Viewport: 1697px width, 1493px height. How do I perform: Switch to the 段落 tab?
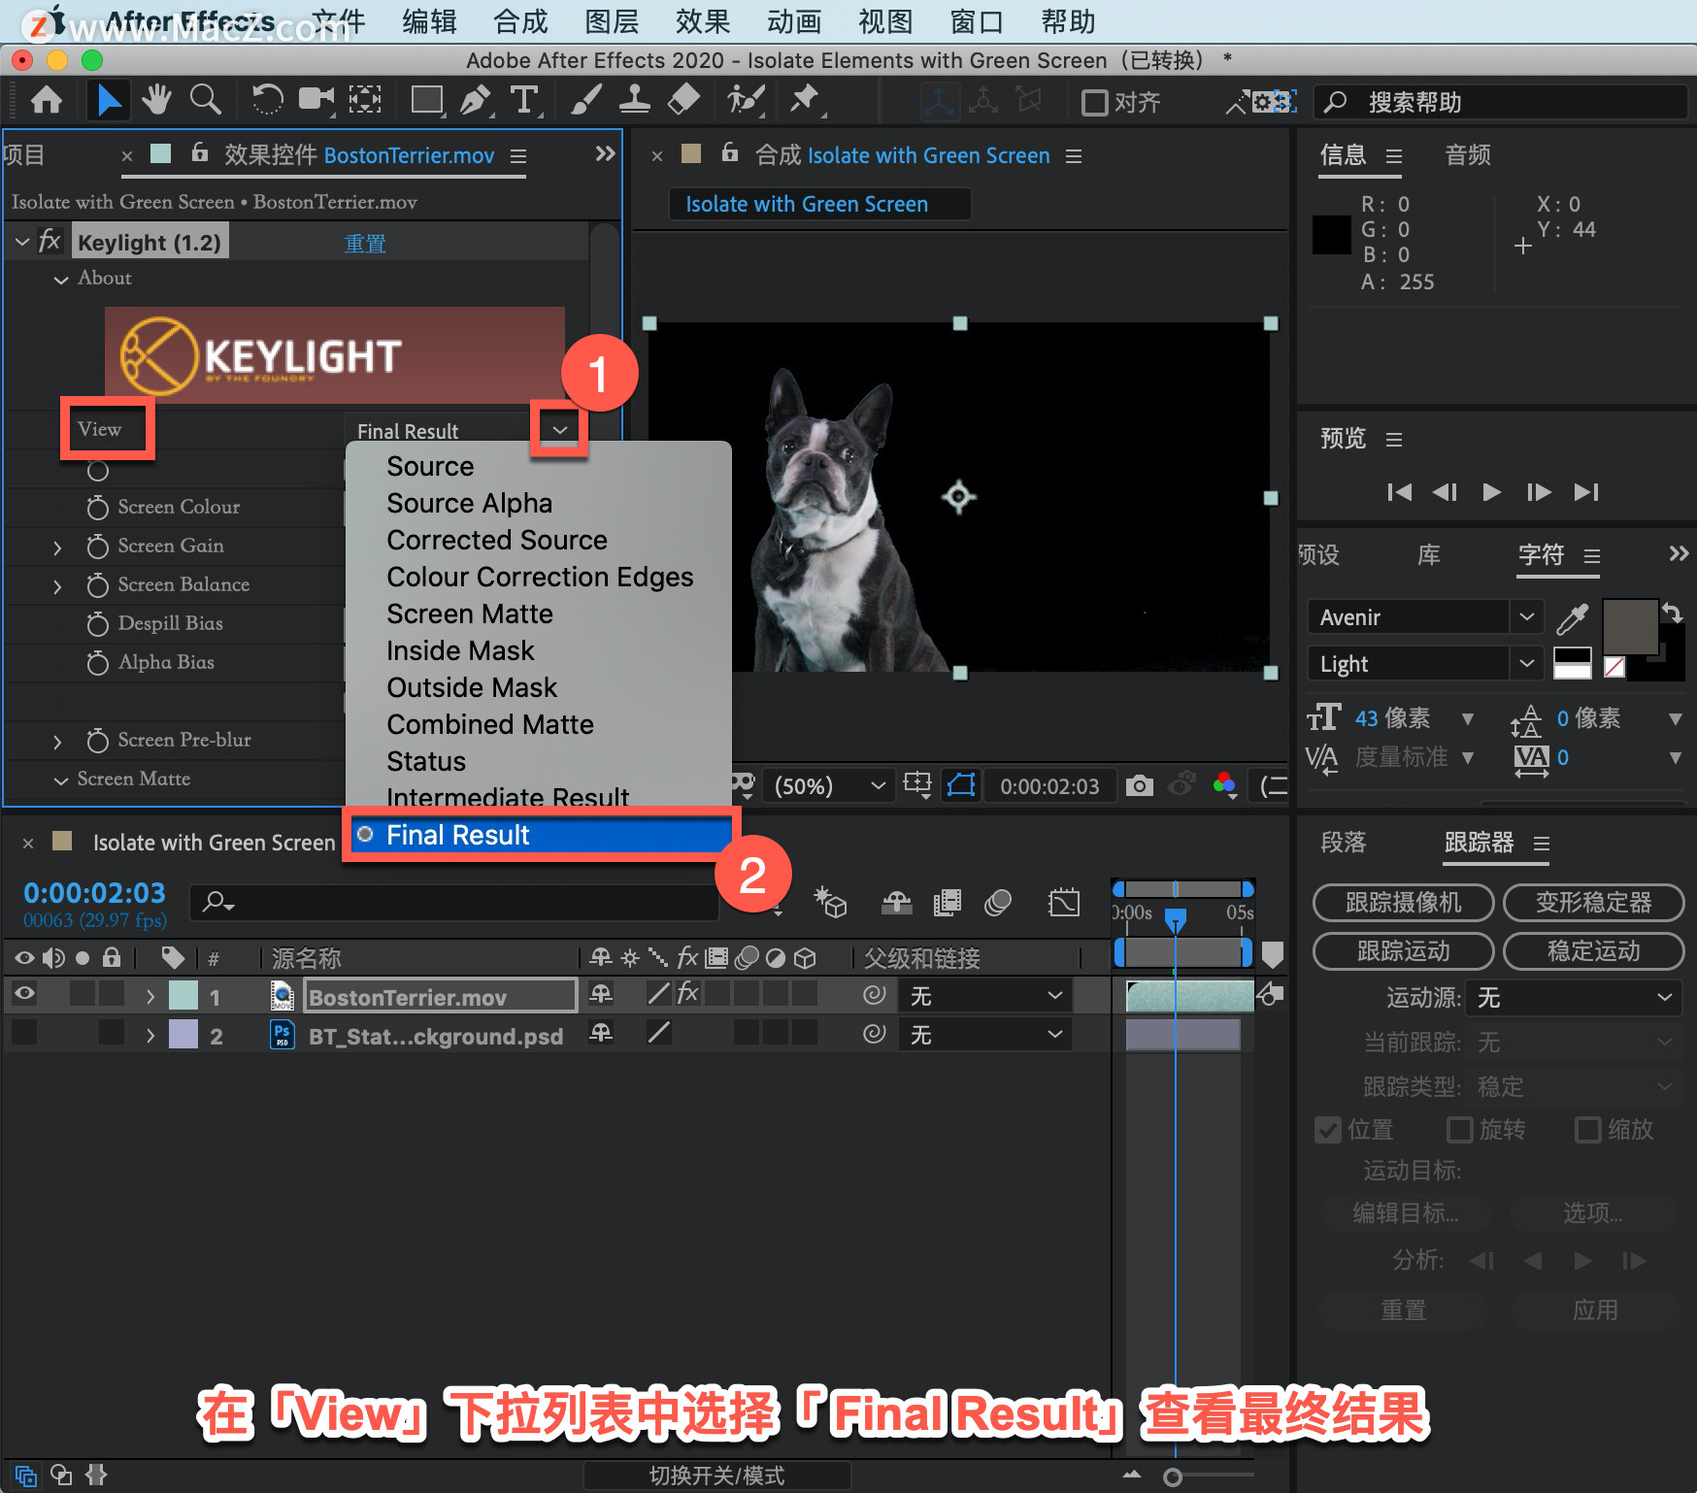1344,843
